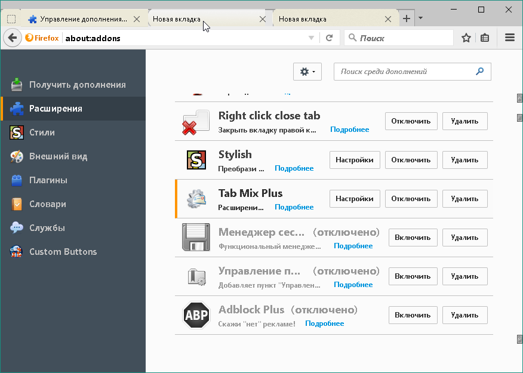The width and height of the screenshot is (523, 373).
Task: Open Подробнее for Right click close tab
Action: click(x=349, y=130)
